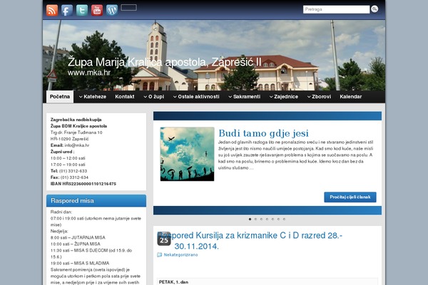Image resolution: width=428 pixels, height=285 pixels.
Task: Open the Facebook icon link
Action: 67,11
